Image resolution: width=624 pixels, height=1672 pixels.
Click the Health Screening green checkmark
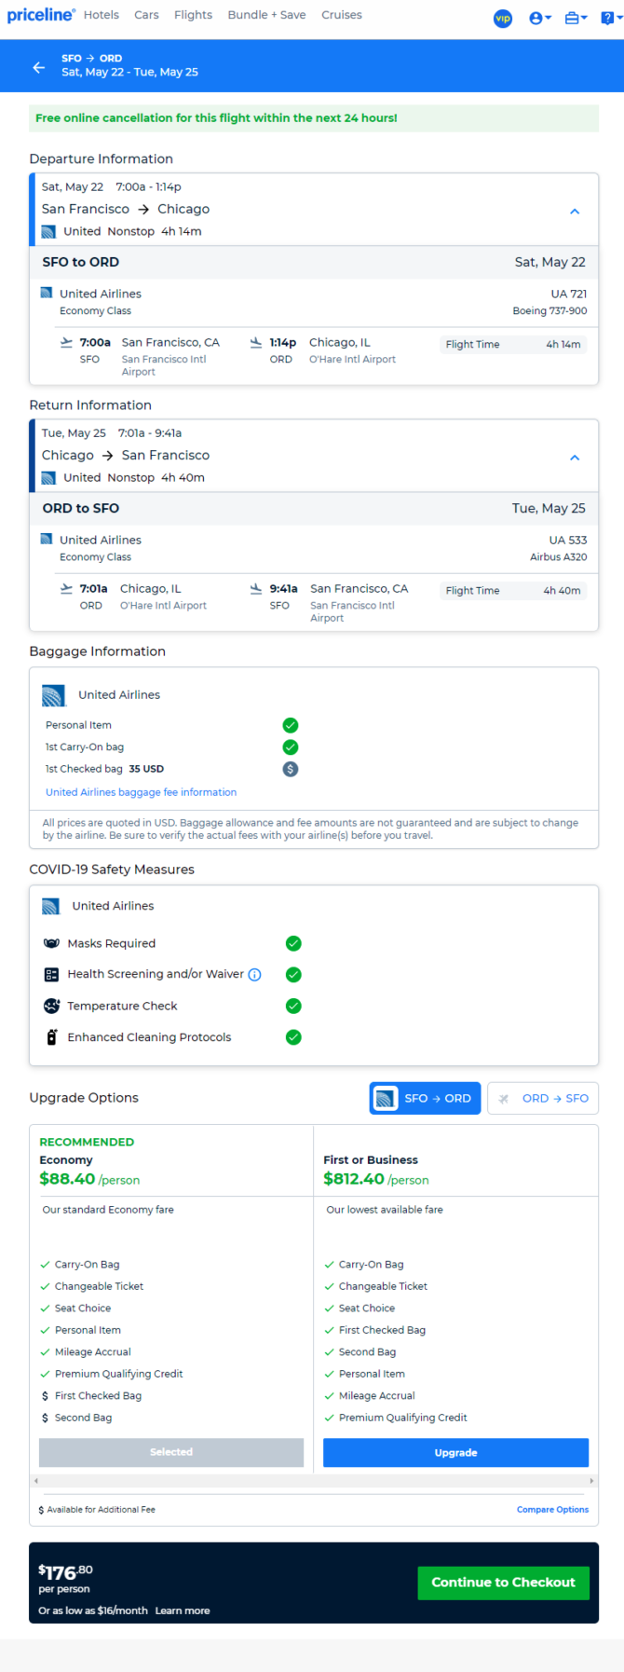tap(293, 975)
